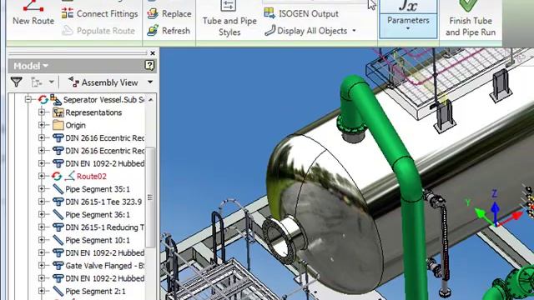The width and height of the screenshot is (534, 300).
Task: Click the DIN 2615-1 Tee fitting icon
Action: 58,202
